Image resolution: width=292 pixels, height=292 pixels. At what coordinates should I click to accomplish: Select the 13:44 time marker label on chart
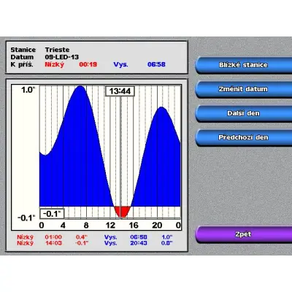pyautogui.click(x=120, y=91)
